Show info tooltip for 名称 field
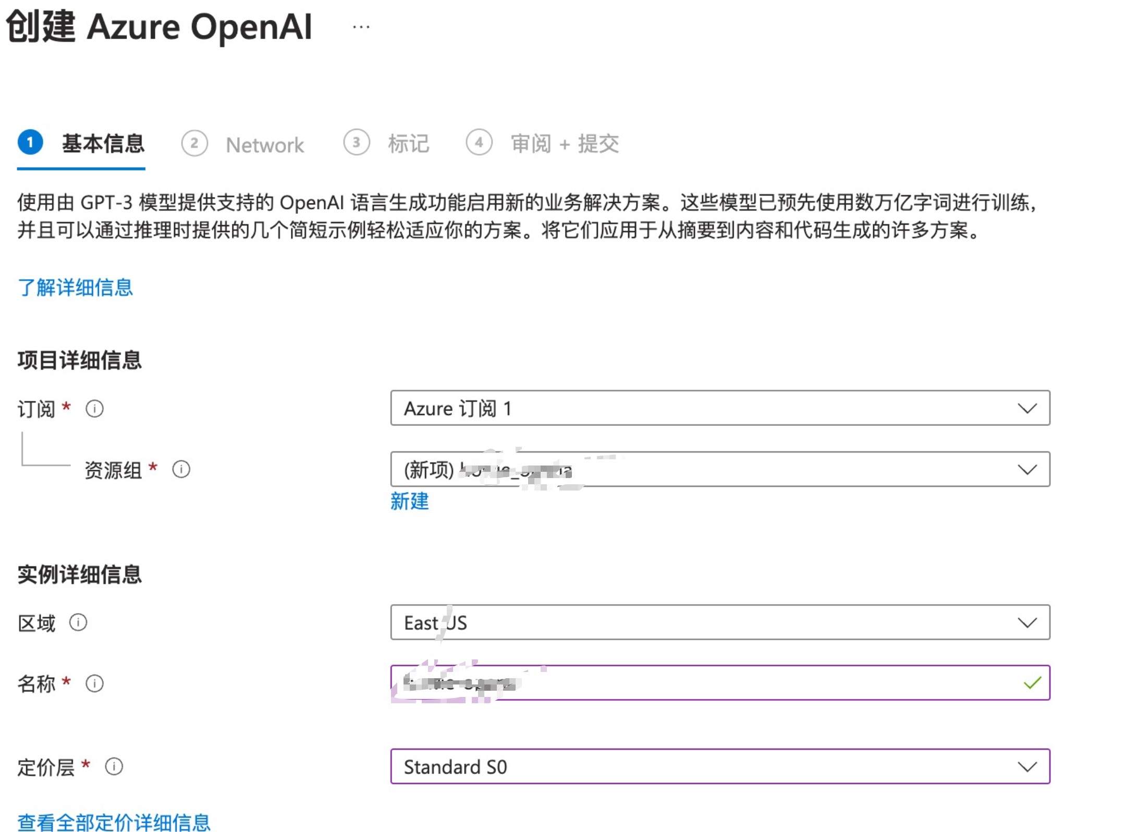Viewport: 1124px width, 832px height. tap(94, 683)
